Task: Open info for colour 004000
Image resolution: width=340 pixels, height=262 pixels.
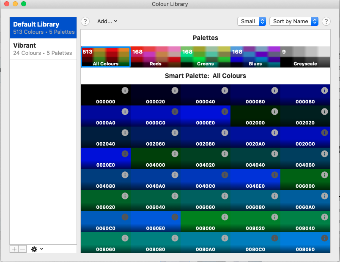Action: pos(175,154)
